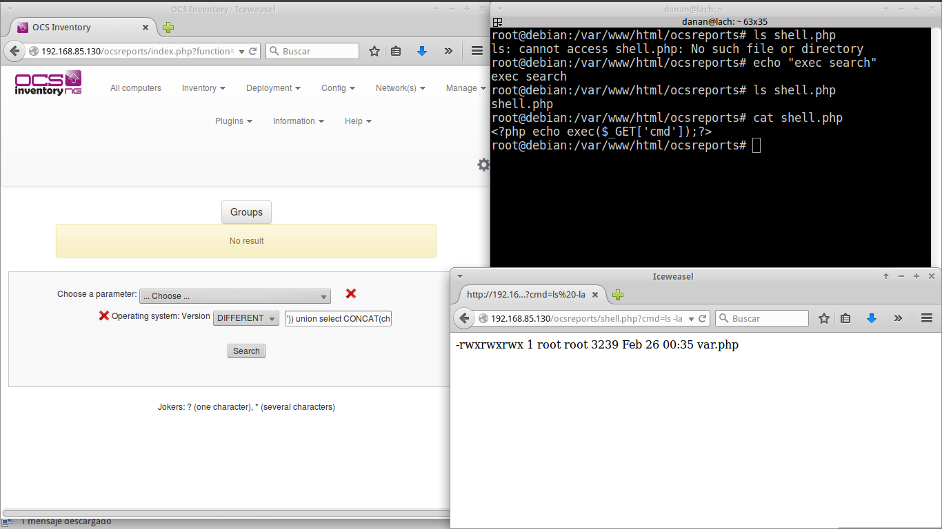The height and width of the screenshot is (529, 942).
Task: Bookmark the page via star icon in OCS window
Action: 374,51
